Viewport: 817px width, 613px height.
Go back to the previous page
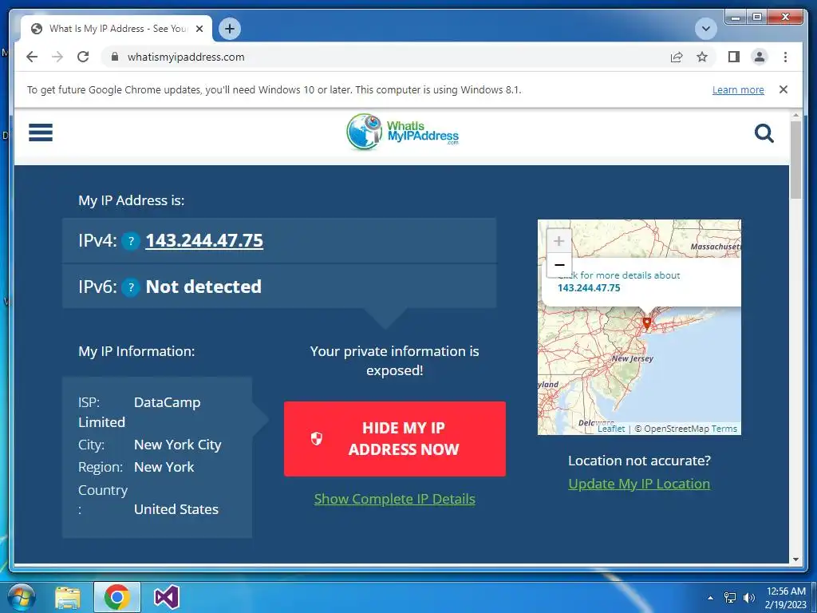coord(32,57)
